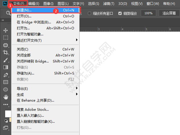Open the 窗口(W) menu
Viewport: 180px width, 135px height.
[153, 4]
